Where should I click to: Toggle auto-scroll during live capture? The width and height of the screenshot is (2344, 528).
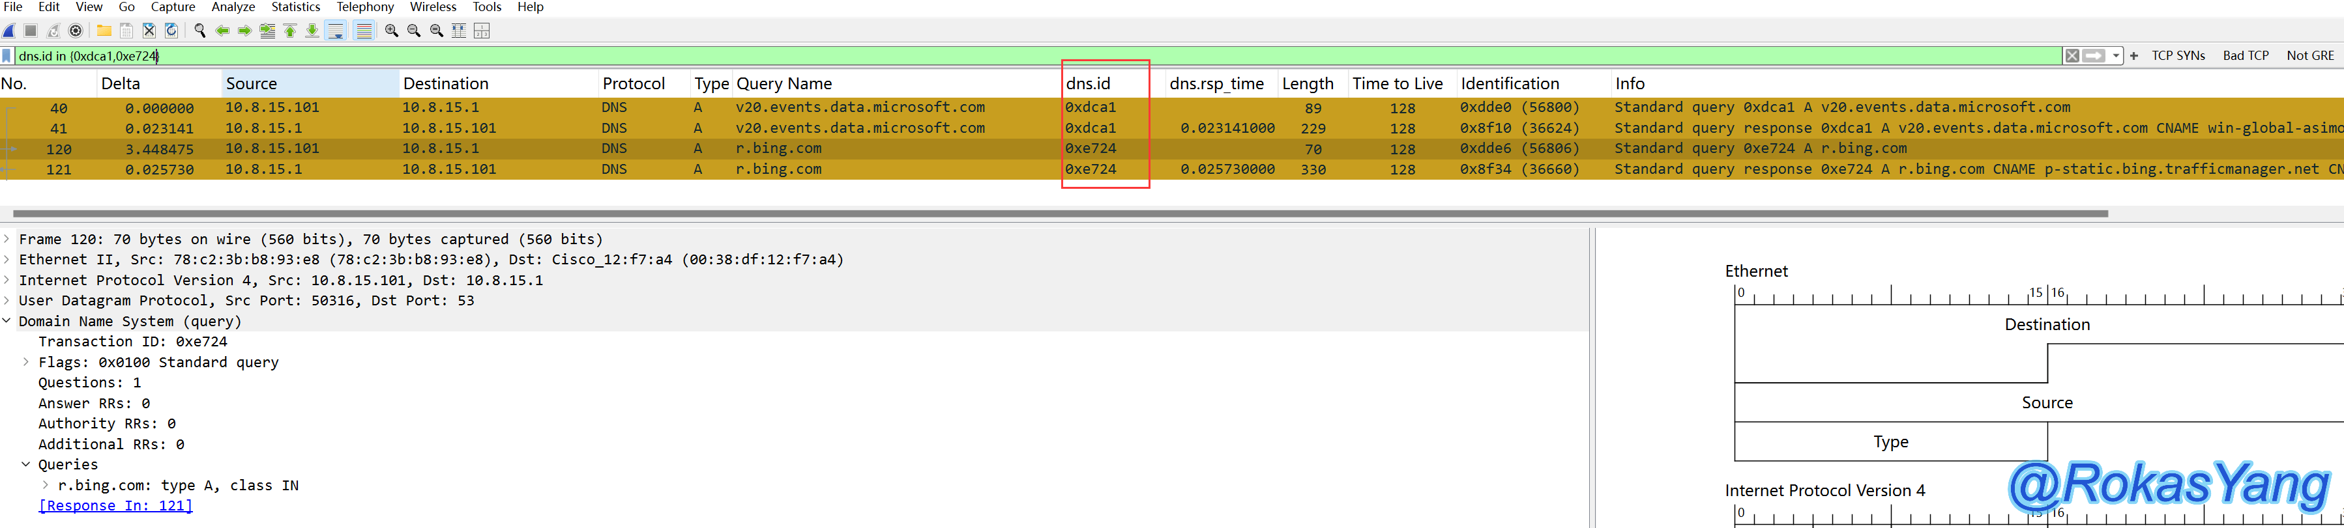(336, 31)
